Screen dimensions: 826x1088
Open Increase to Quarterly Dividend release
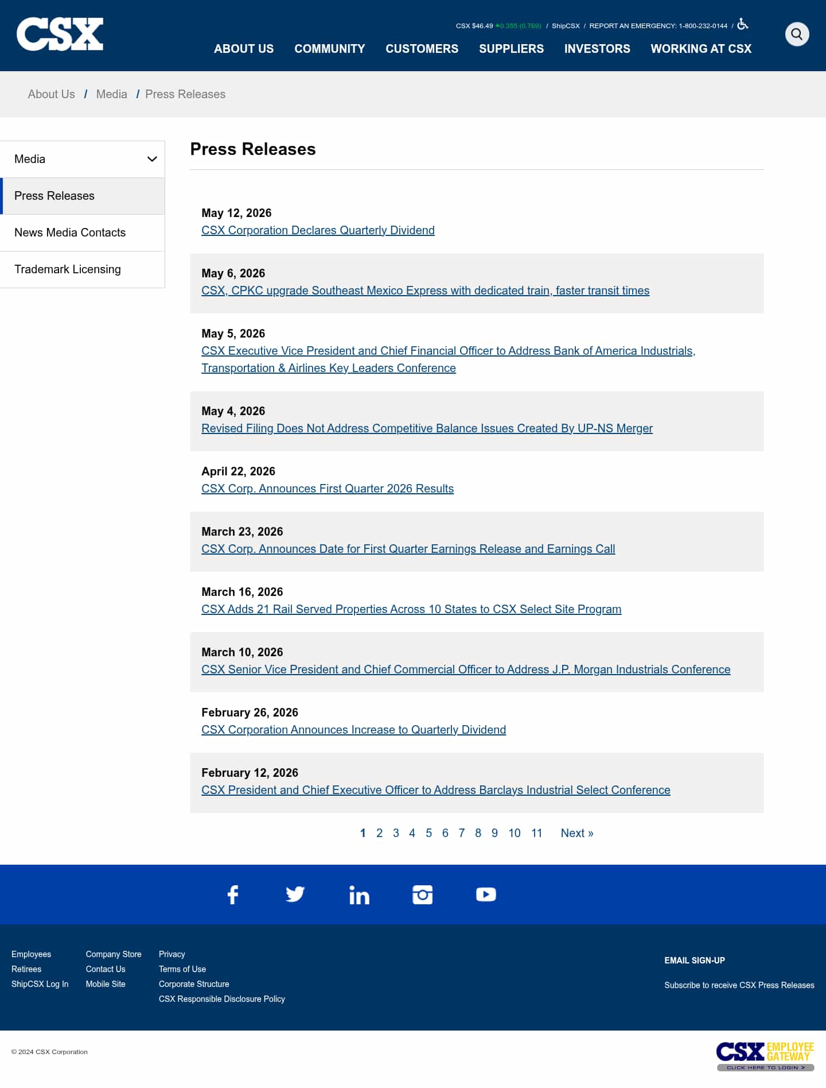[x=353, y=730]
